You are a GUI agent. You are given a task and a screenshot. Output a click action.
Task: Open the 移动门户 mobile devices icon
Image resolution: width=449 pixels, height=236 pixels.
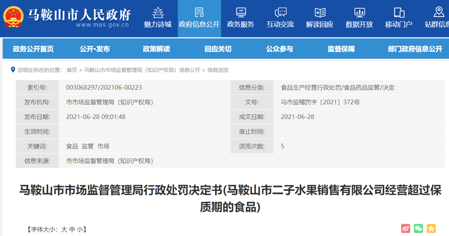399,12
